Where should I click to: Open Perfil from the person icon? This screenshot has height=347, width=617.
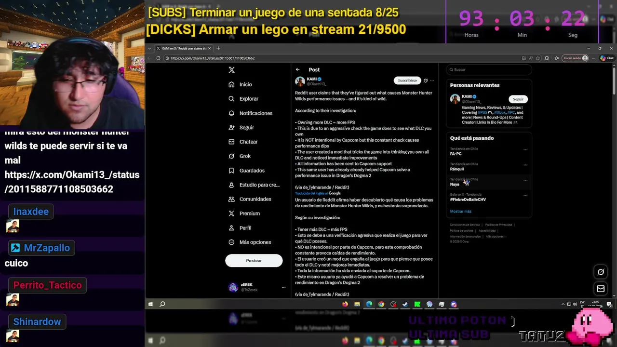point(231,228)
